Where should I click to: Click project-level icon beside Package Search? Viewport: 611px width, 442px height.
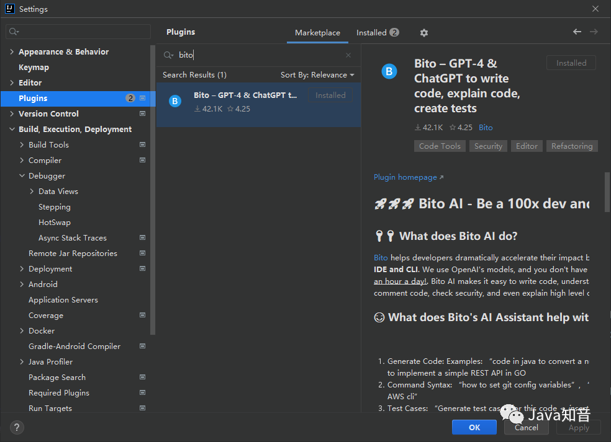[x=143, y=377]
